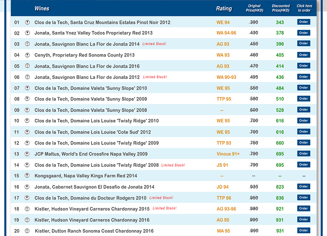
Task: Click the 'TTP 96' rating
Action: click(x=224, y=198)
